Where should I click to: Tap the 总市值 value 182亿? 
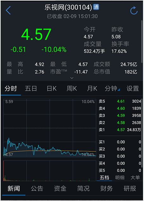(x=131, y=72)
